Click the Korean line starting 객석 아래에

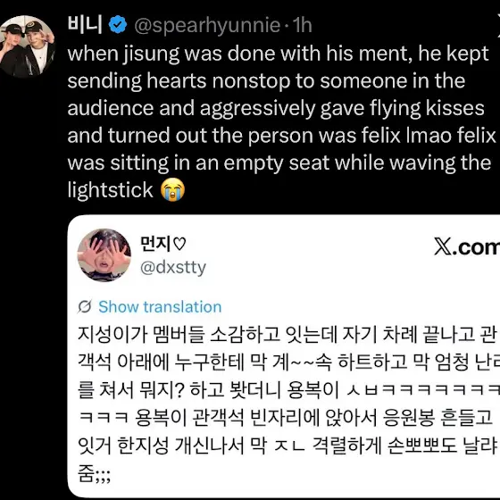coord(288,362)
